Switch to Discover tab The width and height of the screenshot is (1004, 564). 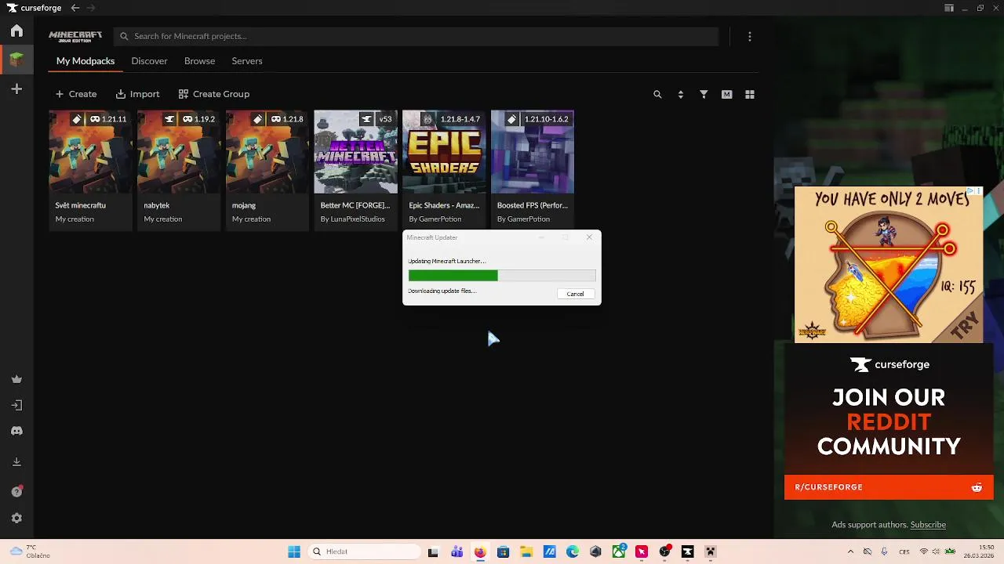tap(149, 61)
